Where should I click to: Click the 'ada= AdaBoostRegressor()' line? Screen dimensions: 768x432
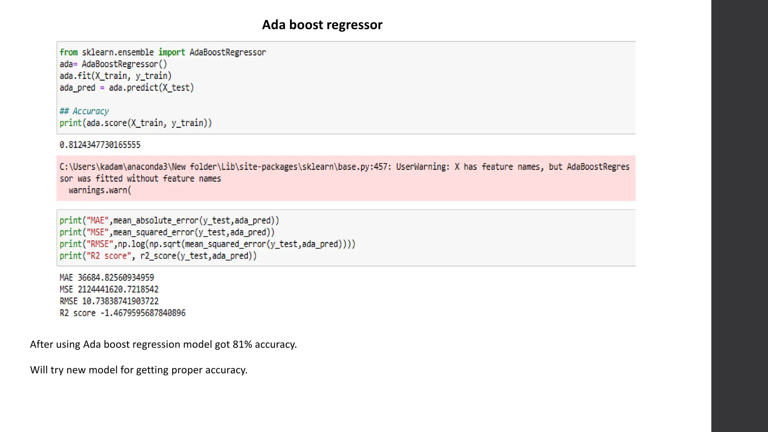tap(113, 64)
